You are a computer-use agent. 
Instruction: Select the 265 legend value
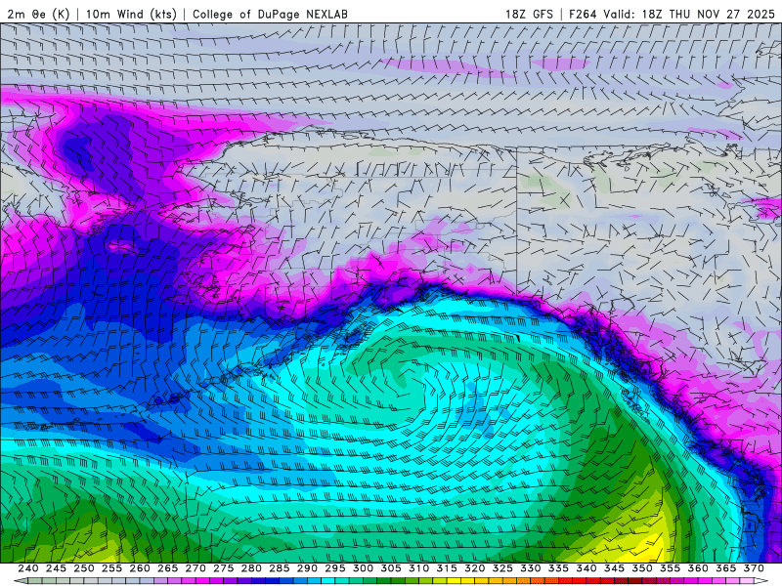point(167,568)
